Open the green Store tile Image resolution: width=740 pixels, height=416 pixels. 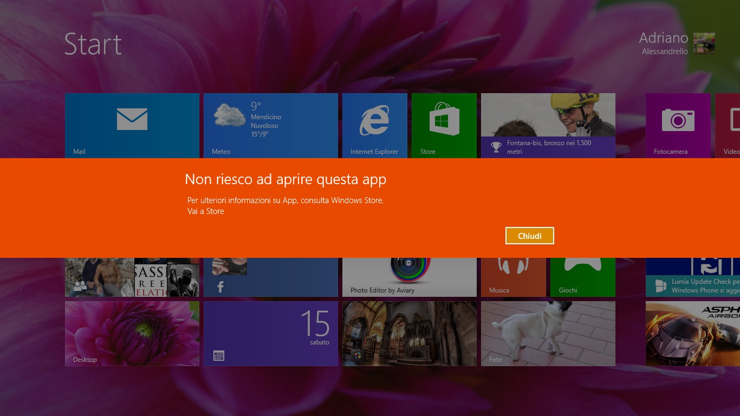click(x=444, y=126)
